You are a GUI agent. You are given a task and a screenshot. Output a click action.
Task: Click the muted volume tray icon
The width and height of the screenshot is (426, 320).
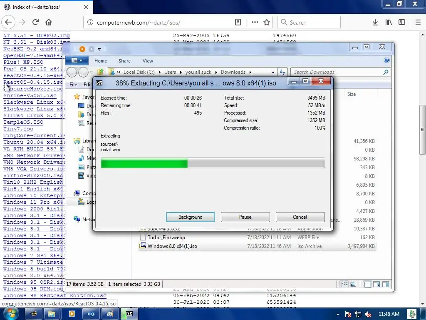tap(368, 314)
